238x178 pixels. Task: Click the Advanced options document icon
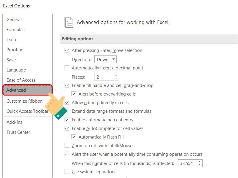click(69, 22)
